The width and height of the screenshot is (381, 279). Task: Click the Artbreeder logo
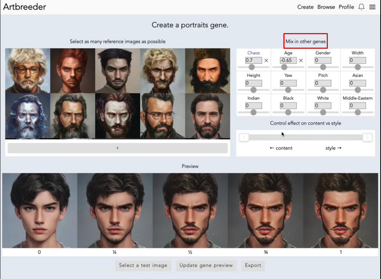pos(24,7)
